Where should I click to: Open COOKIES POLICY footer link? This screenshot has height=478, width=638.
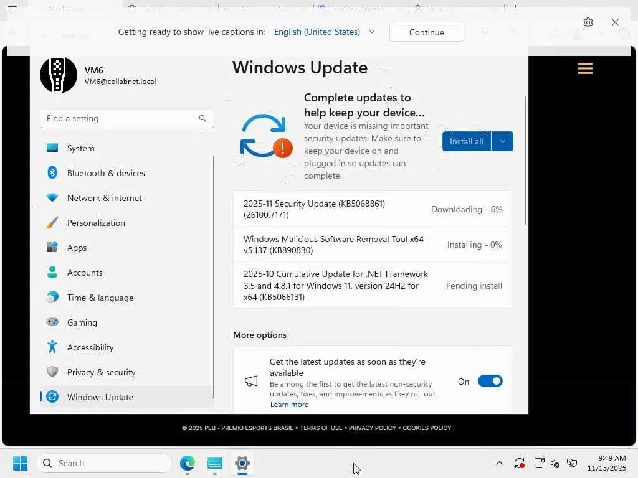(427, 428)
